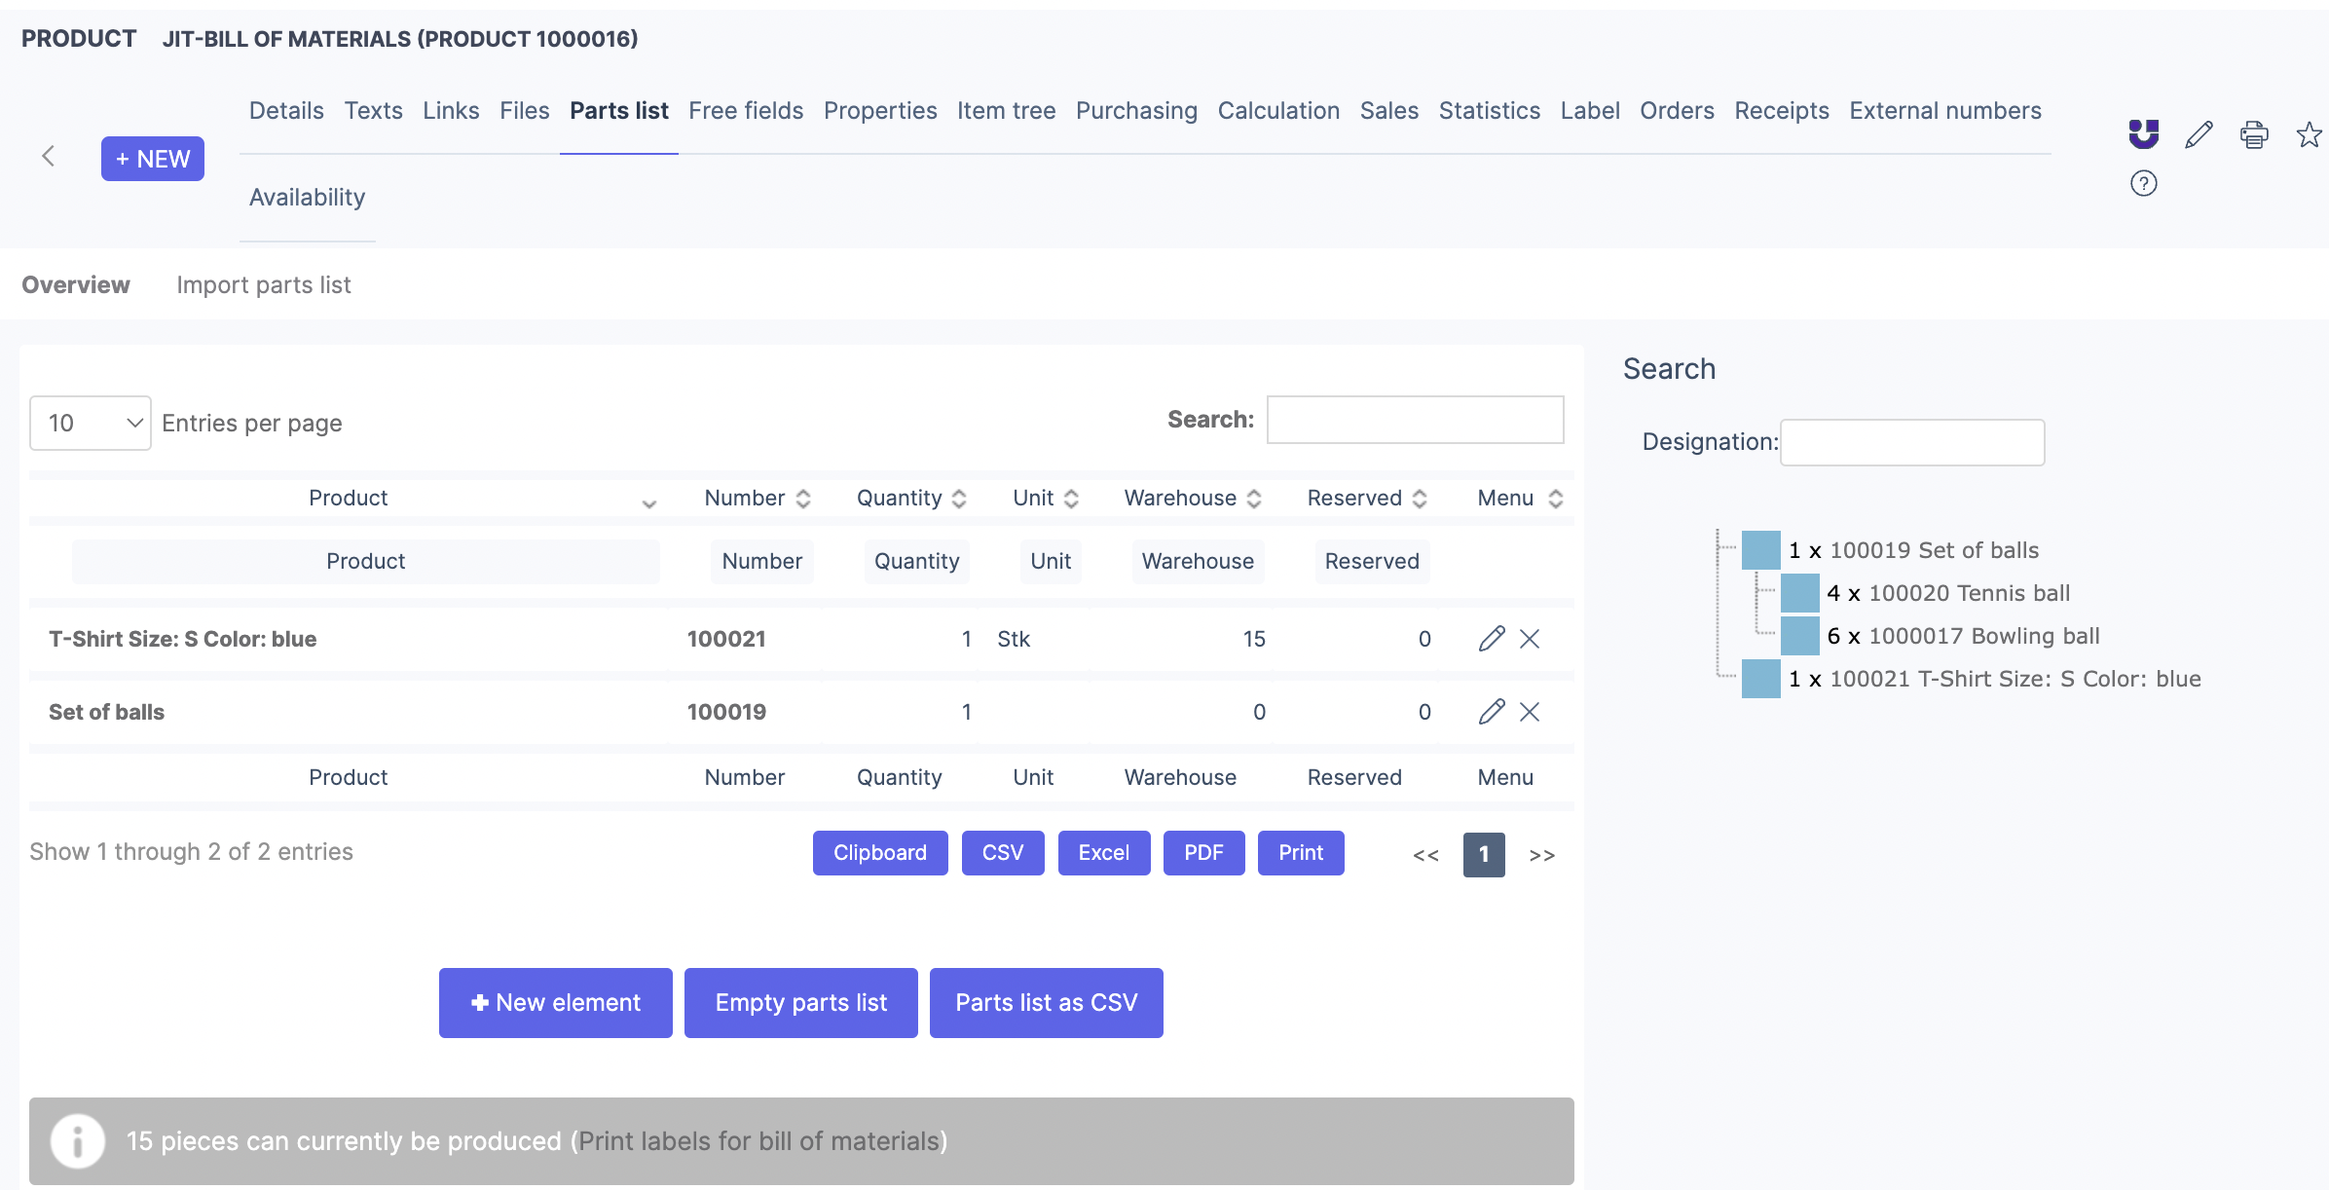
Task: Click the pencil edit icon in top toolbar
Action: click(x=2199, y=134)
